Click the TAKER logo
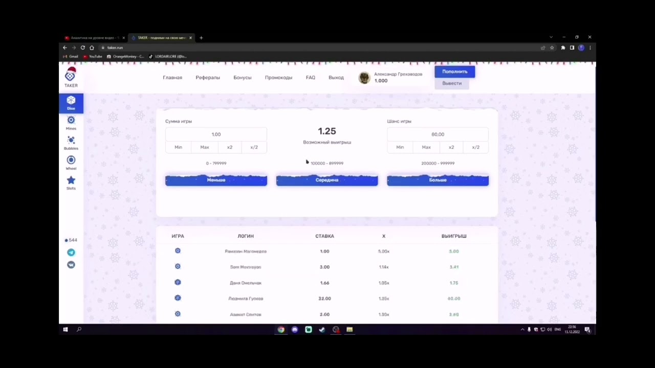 [x=71, y=78]
